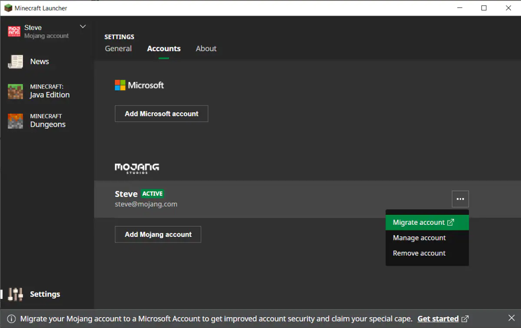
Task: Click Add Microsoft account button
Action: pos(162,114)
